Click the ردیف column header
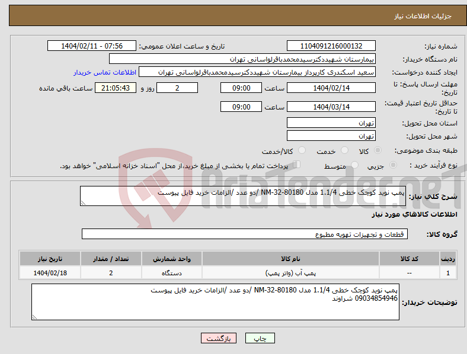467x354 pixels. tap(448, 259)
